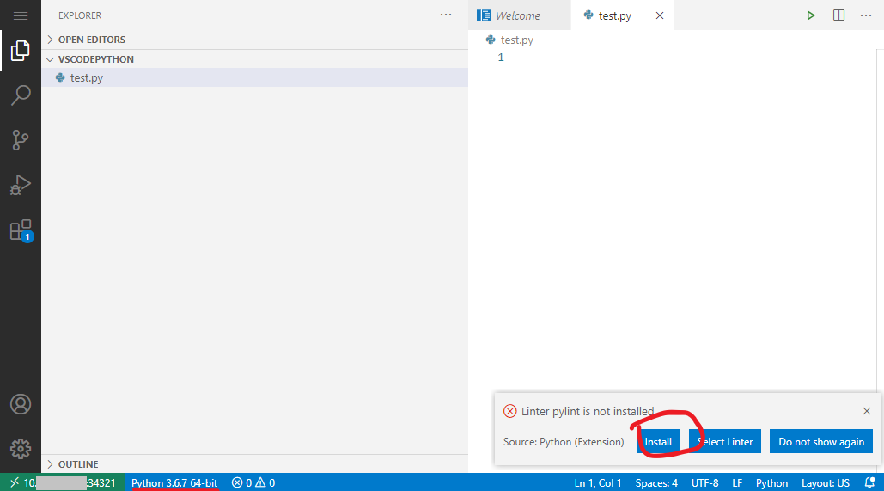884x491 pixels.
Task: Select Python 3.6.7 64-bit interpreter
Action: click(174, 482)
